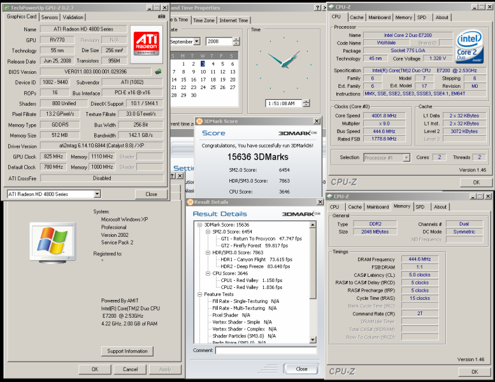Select HDR2 - Deep Freeze row
495x382 pixels.
coord(255,267)
